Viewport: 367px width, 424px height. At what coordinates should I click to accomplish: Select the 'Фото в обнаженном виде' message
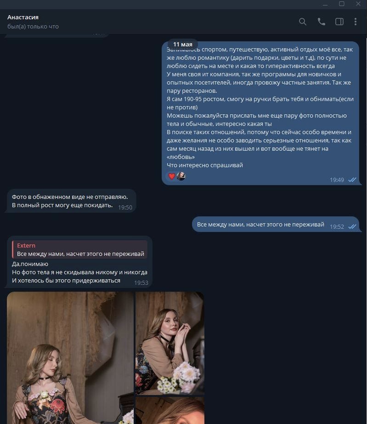[x=70, y=201]
